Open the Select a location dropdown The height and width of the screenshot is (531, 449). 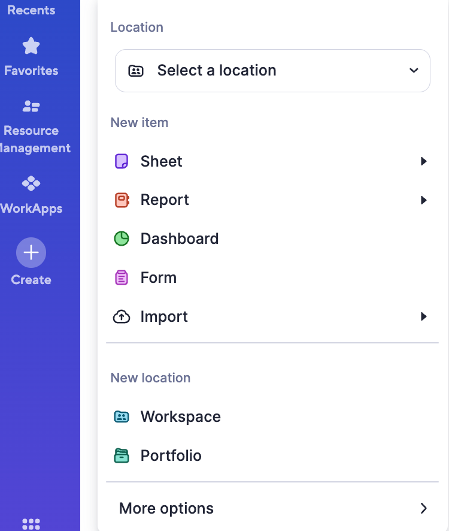(x=272, y=71)
